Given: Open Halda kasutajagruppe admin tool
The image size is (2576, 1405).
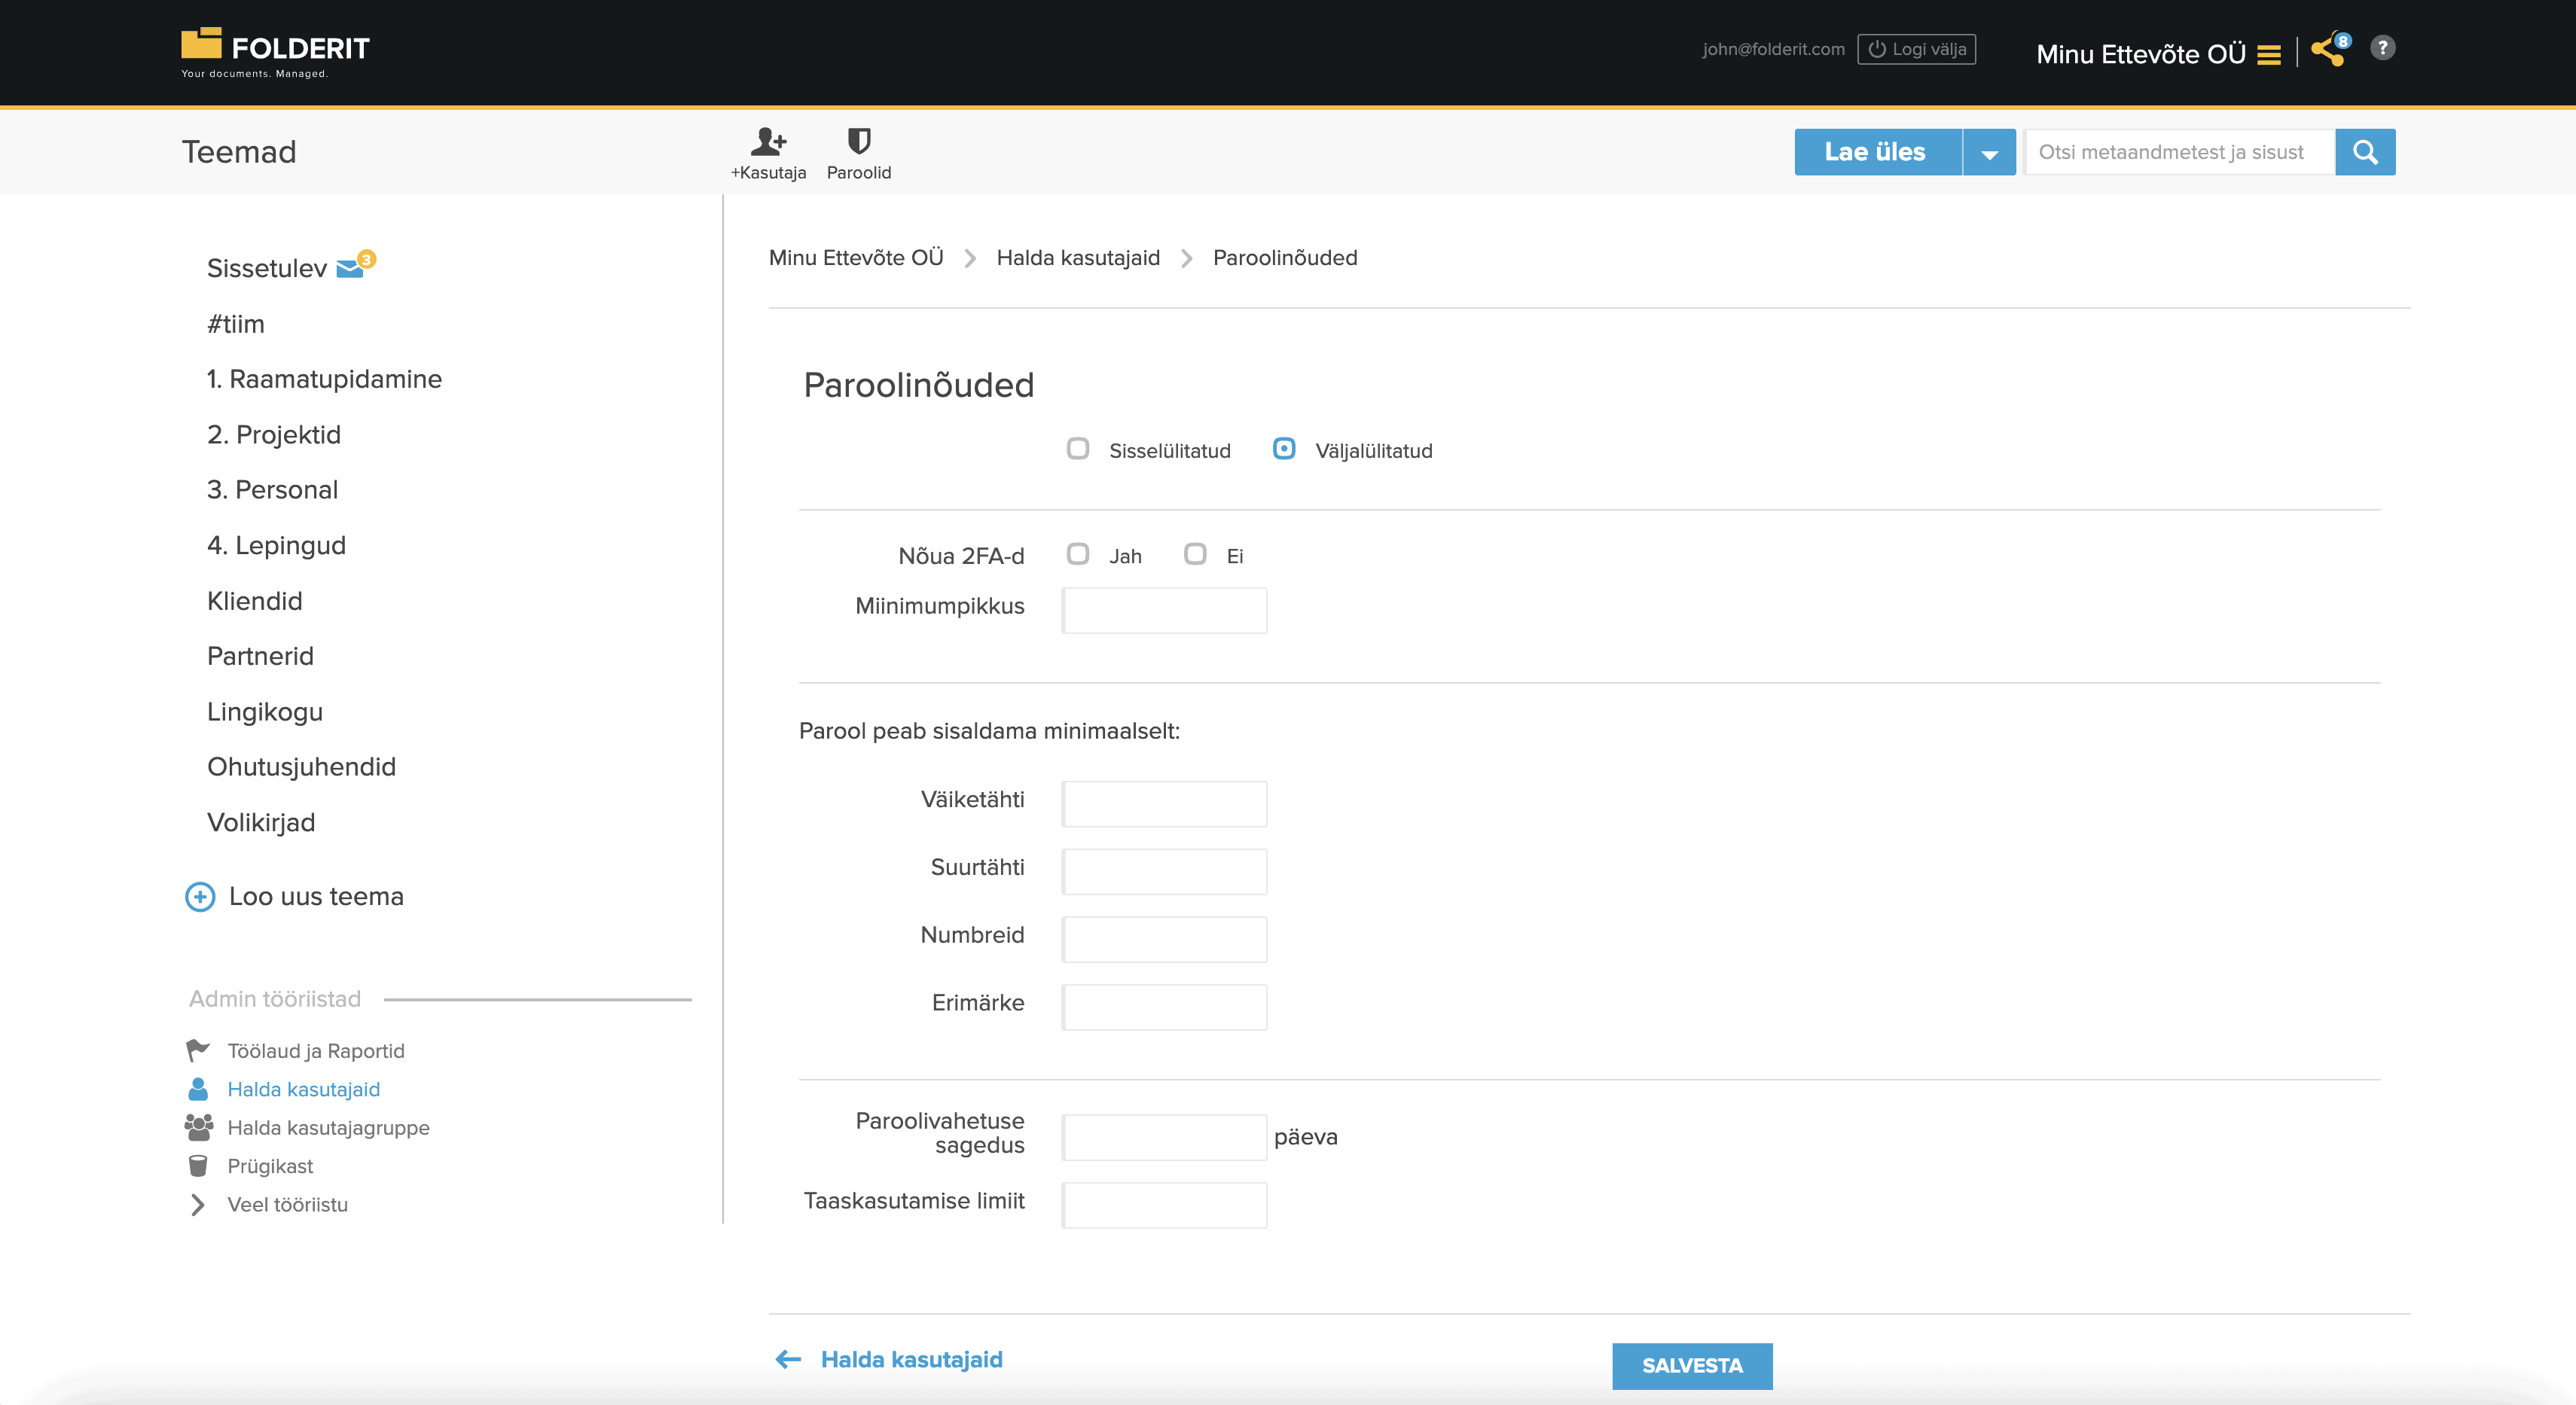Looking at the screenshot, I should (328, 1127).
